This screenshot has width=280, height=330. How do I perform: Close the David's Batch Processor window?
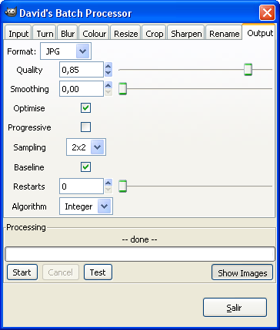(x=267, y=12)
